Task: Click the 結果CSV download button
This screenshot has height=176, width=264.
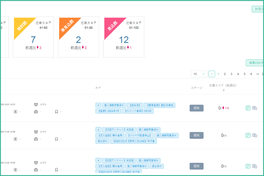Action: (255, 63)
